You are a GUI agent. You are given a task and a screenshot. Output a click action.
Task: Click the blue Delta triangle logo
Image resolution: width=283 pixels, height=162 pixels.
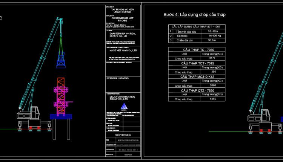tap(124, 107)
